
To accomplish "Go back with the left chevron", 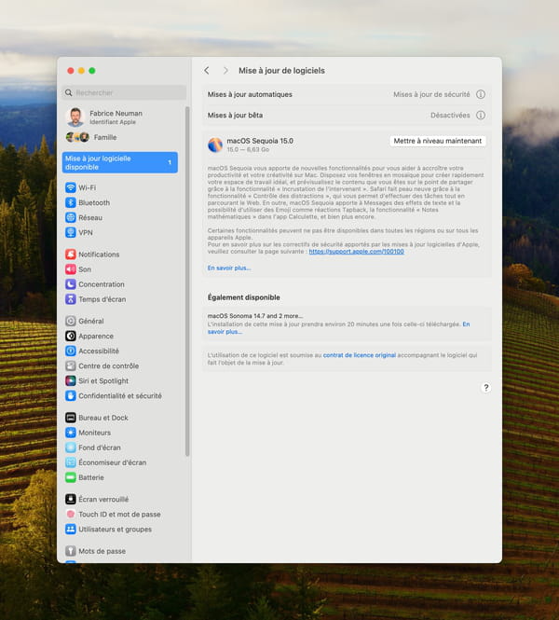I will pos(207,70).
